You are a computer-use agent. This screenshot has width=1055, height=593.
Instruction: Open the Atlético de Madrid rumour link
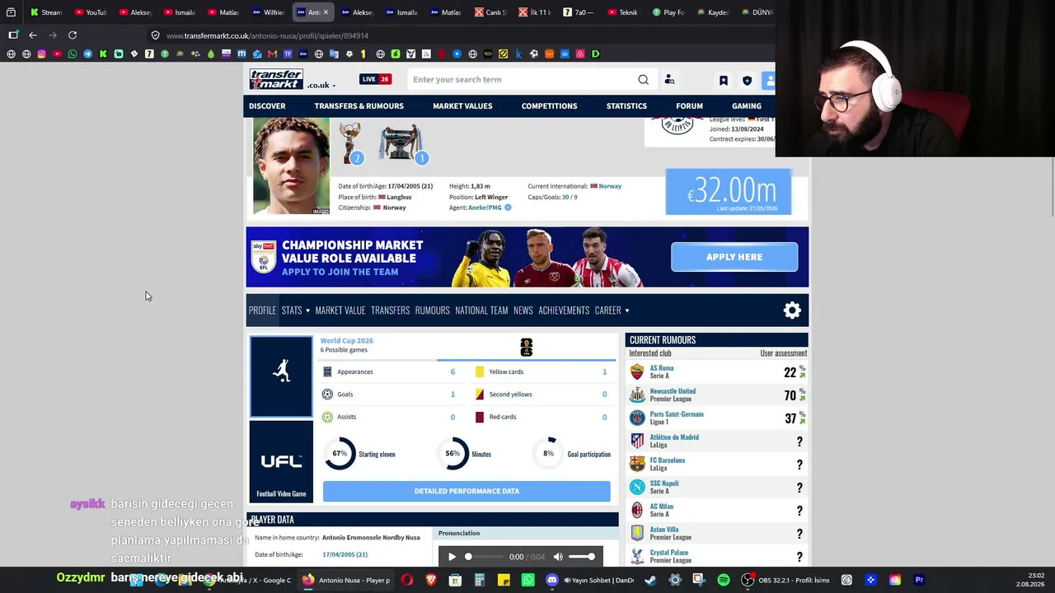674,437
